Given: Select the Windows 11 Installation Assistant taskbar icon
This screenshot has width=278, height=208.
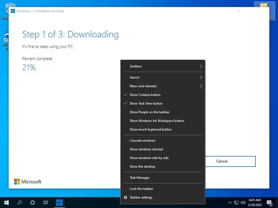Looking at the screenshot, I should [x=59, y=203].
